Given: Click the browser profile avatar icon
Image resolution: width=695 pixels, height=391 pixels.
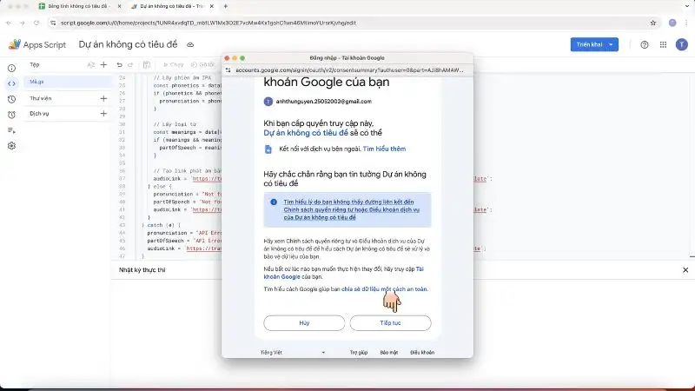Looking at the screenshot, I should 672,23.
